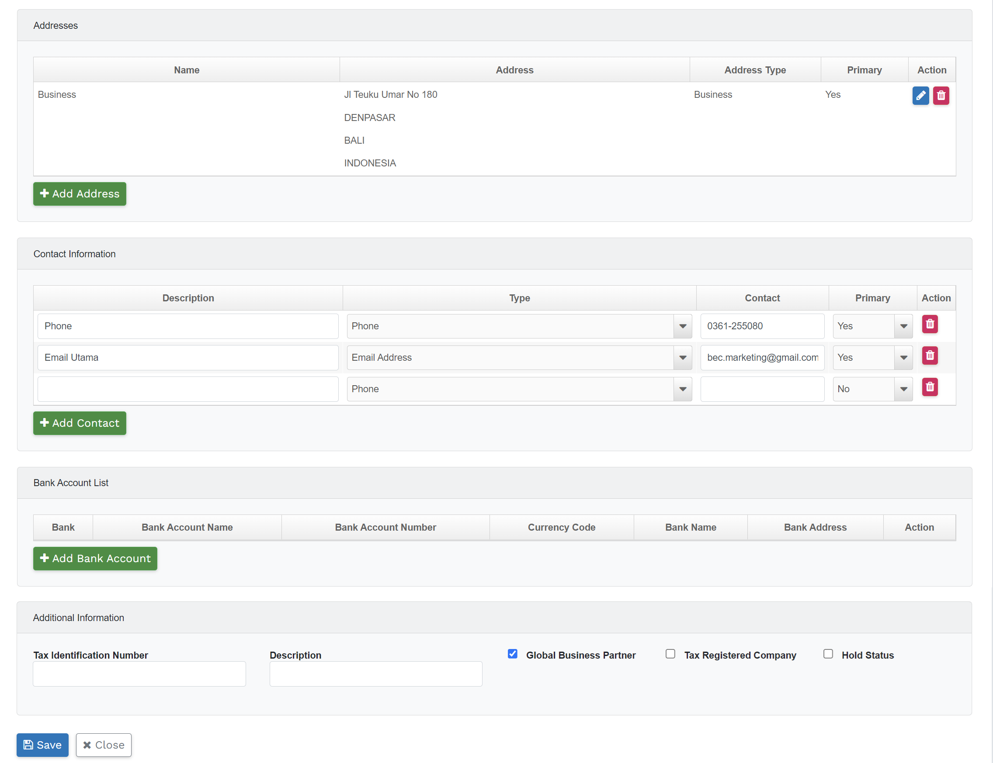Click the Save button
The image size is (993, 763).
pos(42,745)
